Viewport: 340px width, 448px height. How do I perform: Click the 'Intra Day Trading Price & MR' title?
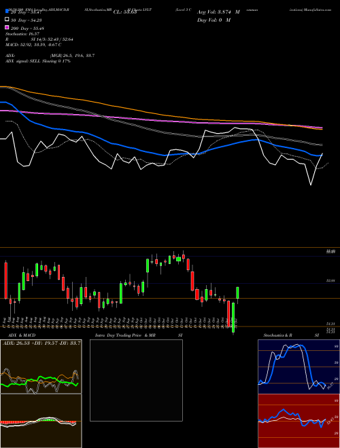[x=125, y=335]
